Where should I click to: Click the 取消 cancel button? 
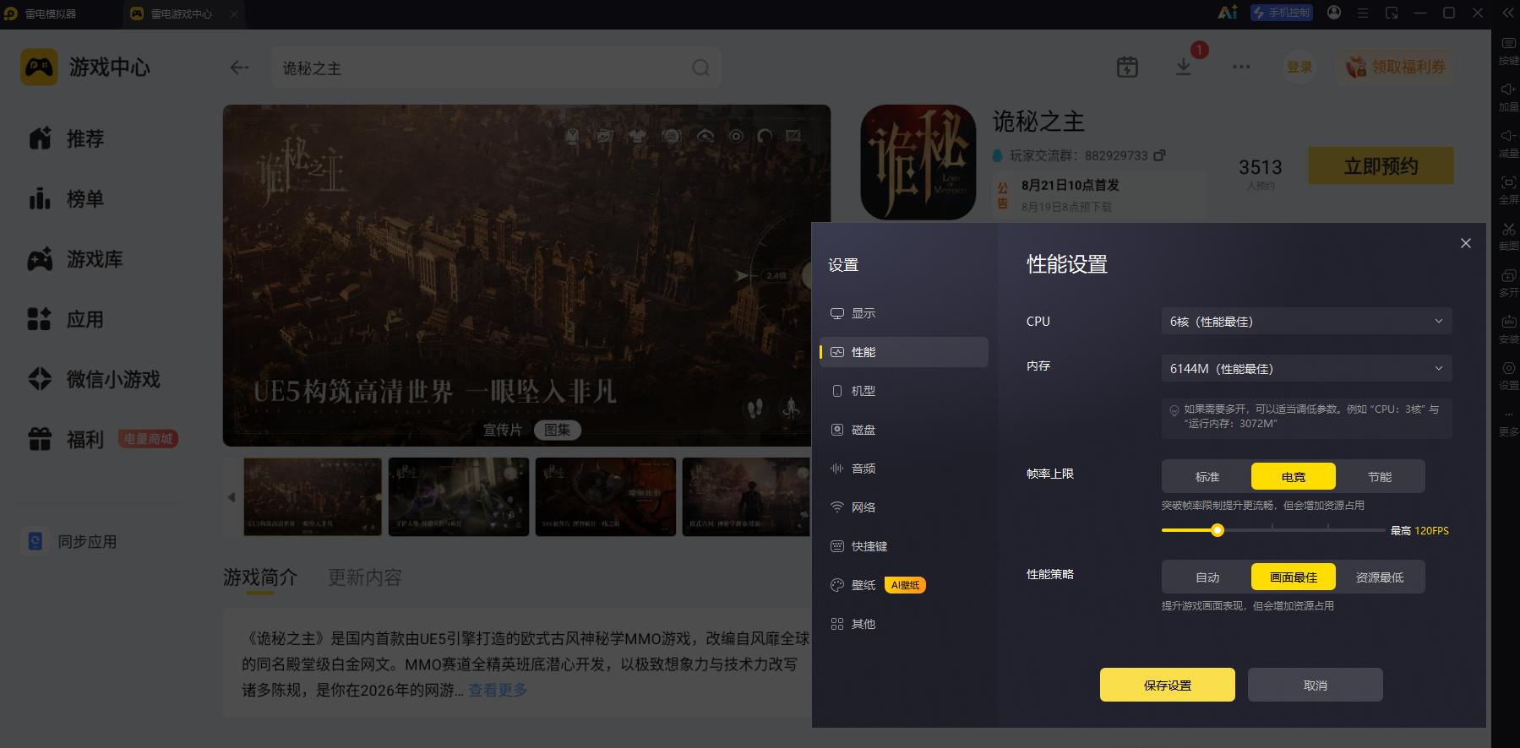(x=1316, y=685)
